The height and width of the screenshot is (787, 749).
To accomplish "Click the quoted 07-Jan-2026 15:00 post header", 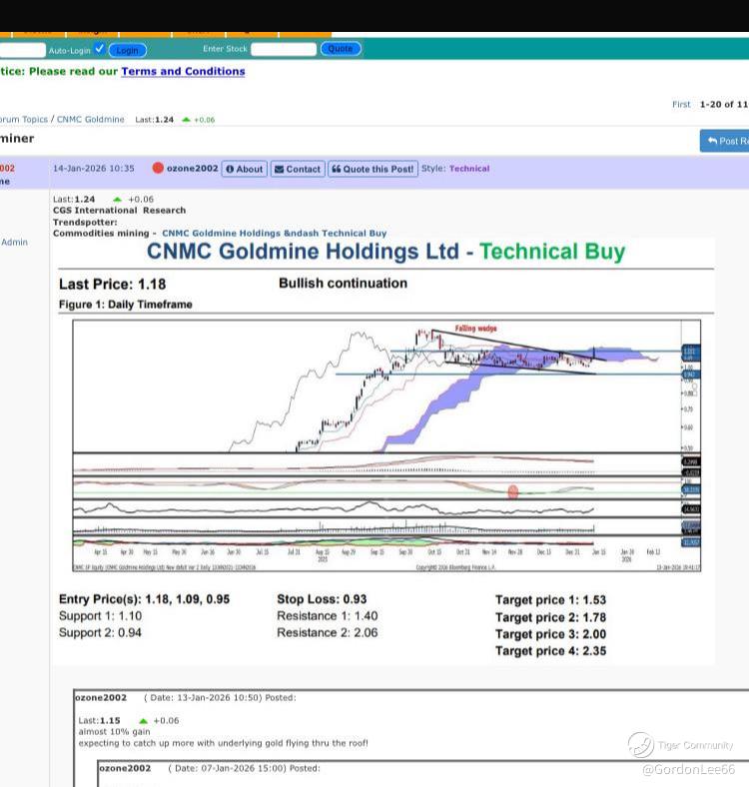I will (210, 768).
